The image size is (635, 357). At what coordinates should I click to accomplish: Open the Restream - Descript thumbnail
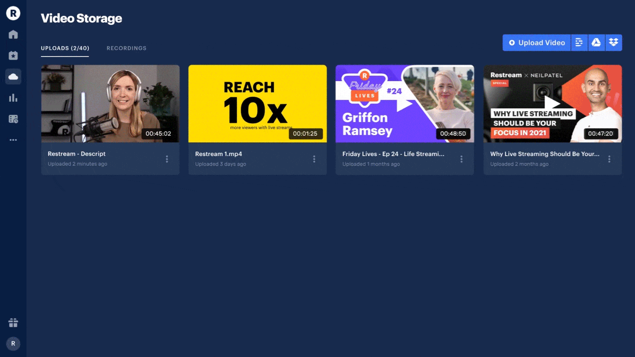110,103
